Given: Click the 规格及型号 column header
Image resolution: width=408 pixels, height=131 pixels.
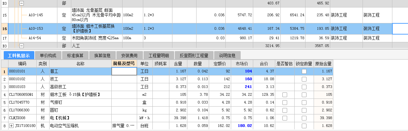Looking at the screenshot, I should pyautogui.click(x=124, y=63).
